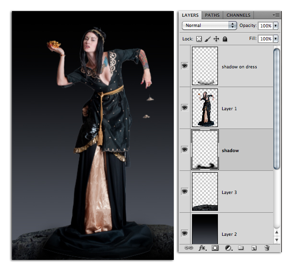The height and width of the screenshot is (270, 288).
Task: Click the delete layer trash icon
Action: coord(267,248)
